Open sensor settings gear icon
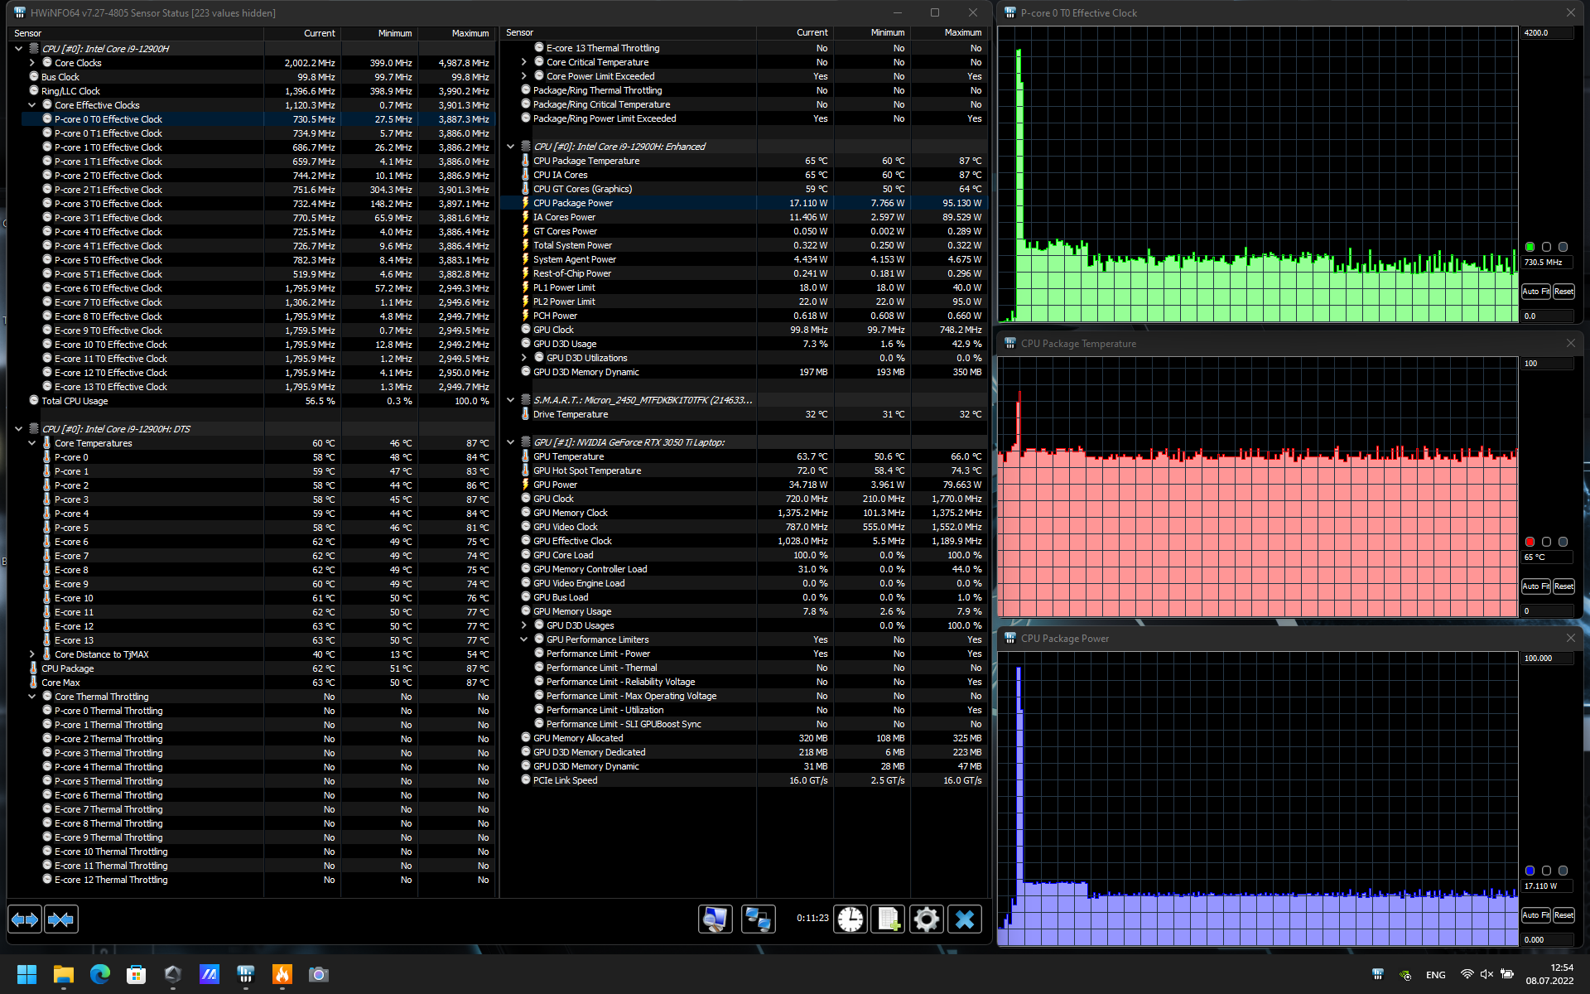1590x994 pixels. tap(927, 919)
